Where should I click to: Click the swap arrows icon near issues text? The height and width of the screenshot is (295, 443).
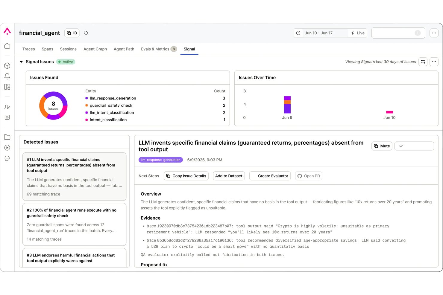point(423,62)
